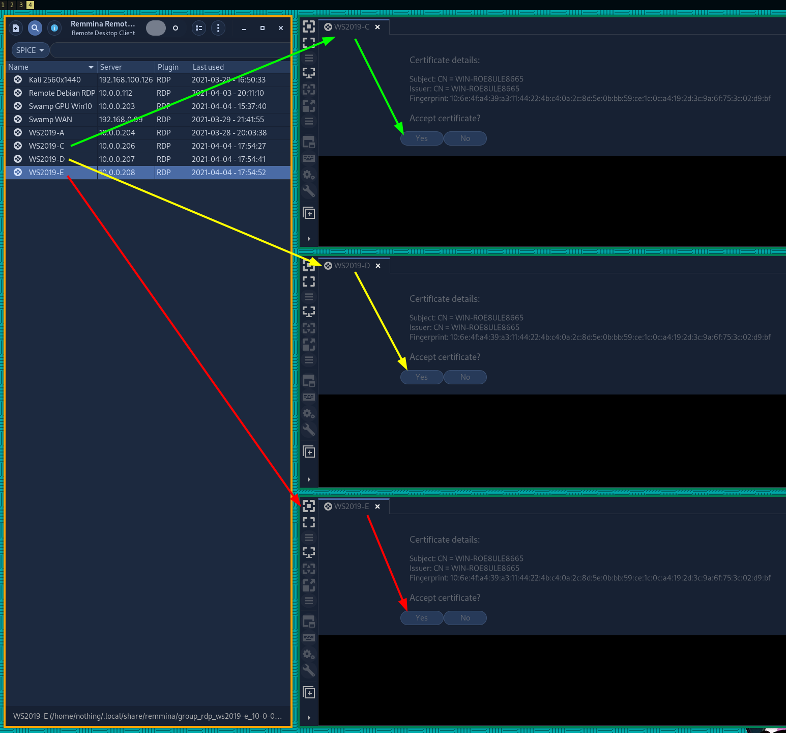The image size is (786, 733).
Task: Decline certificate with No in WS2019-D window
Action: (465, 377)
